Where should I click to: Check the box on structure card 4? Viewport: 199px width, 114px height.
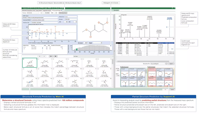point(83,59)
